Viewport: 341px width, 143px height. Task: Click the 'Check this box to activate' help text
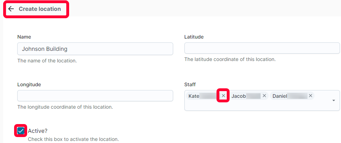tap(73, 139)
